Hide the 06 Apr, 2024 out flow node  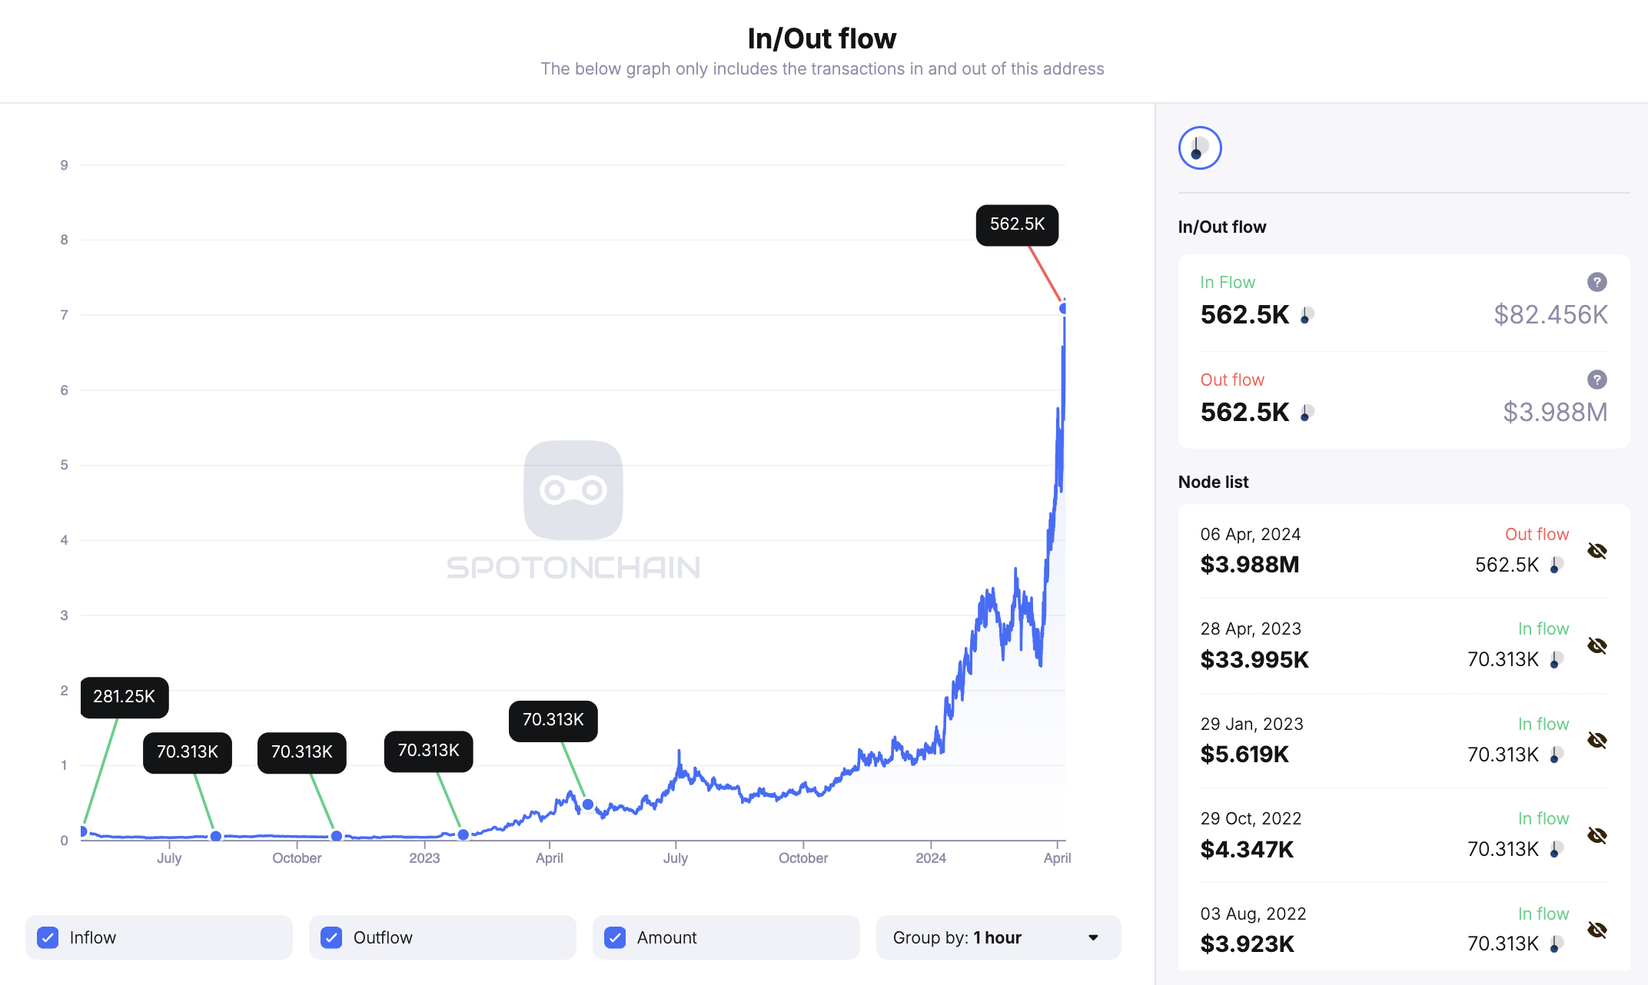[1596, 551]
